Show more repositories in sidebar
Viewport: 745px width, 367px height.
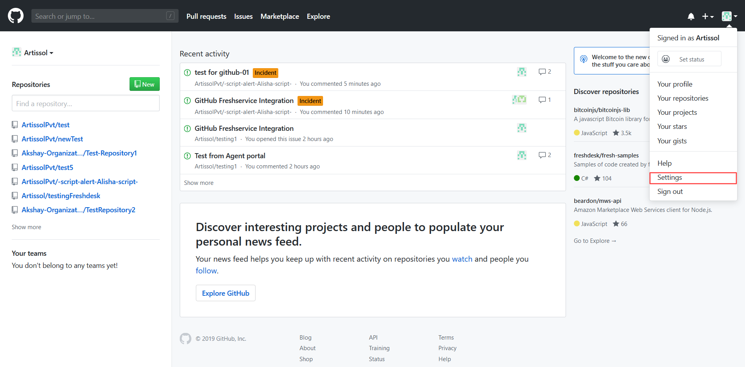tap(26, 227)
